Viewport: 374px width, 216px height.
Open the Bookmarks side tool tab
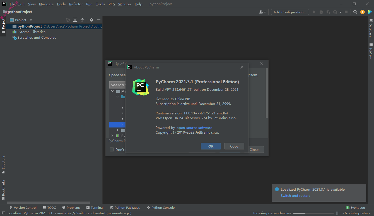click(3, 190)
